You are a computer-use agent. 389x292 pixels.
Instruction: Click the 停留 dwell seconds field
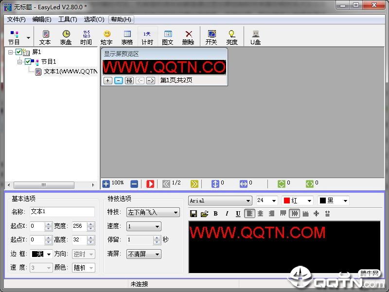[x=140, y=240]
